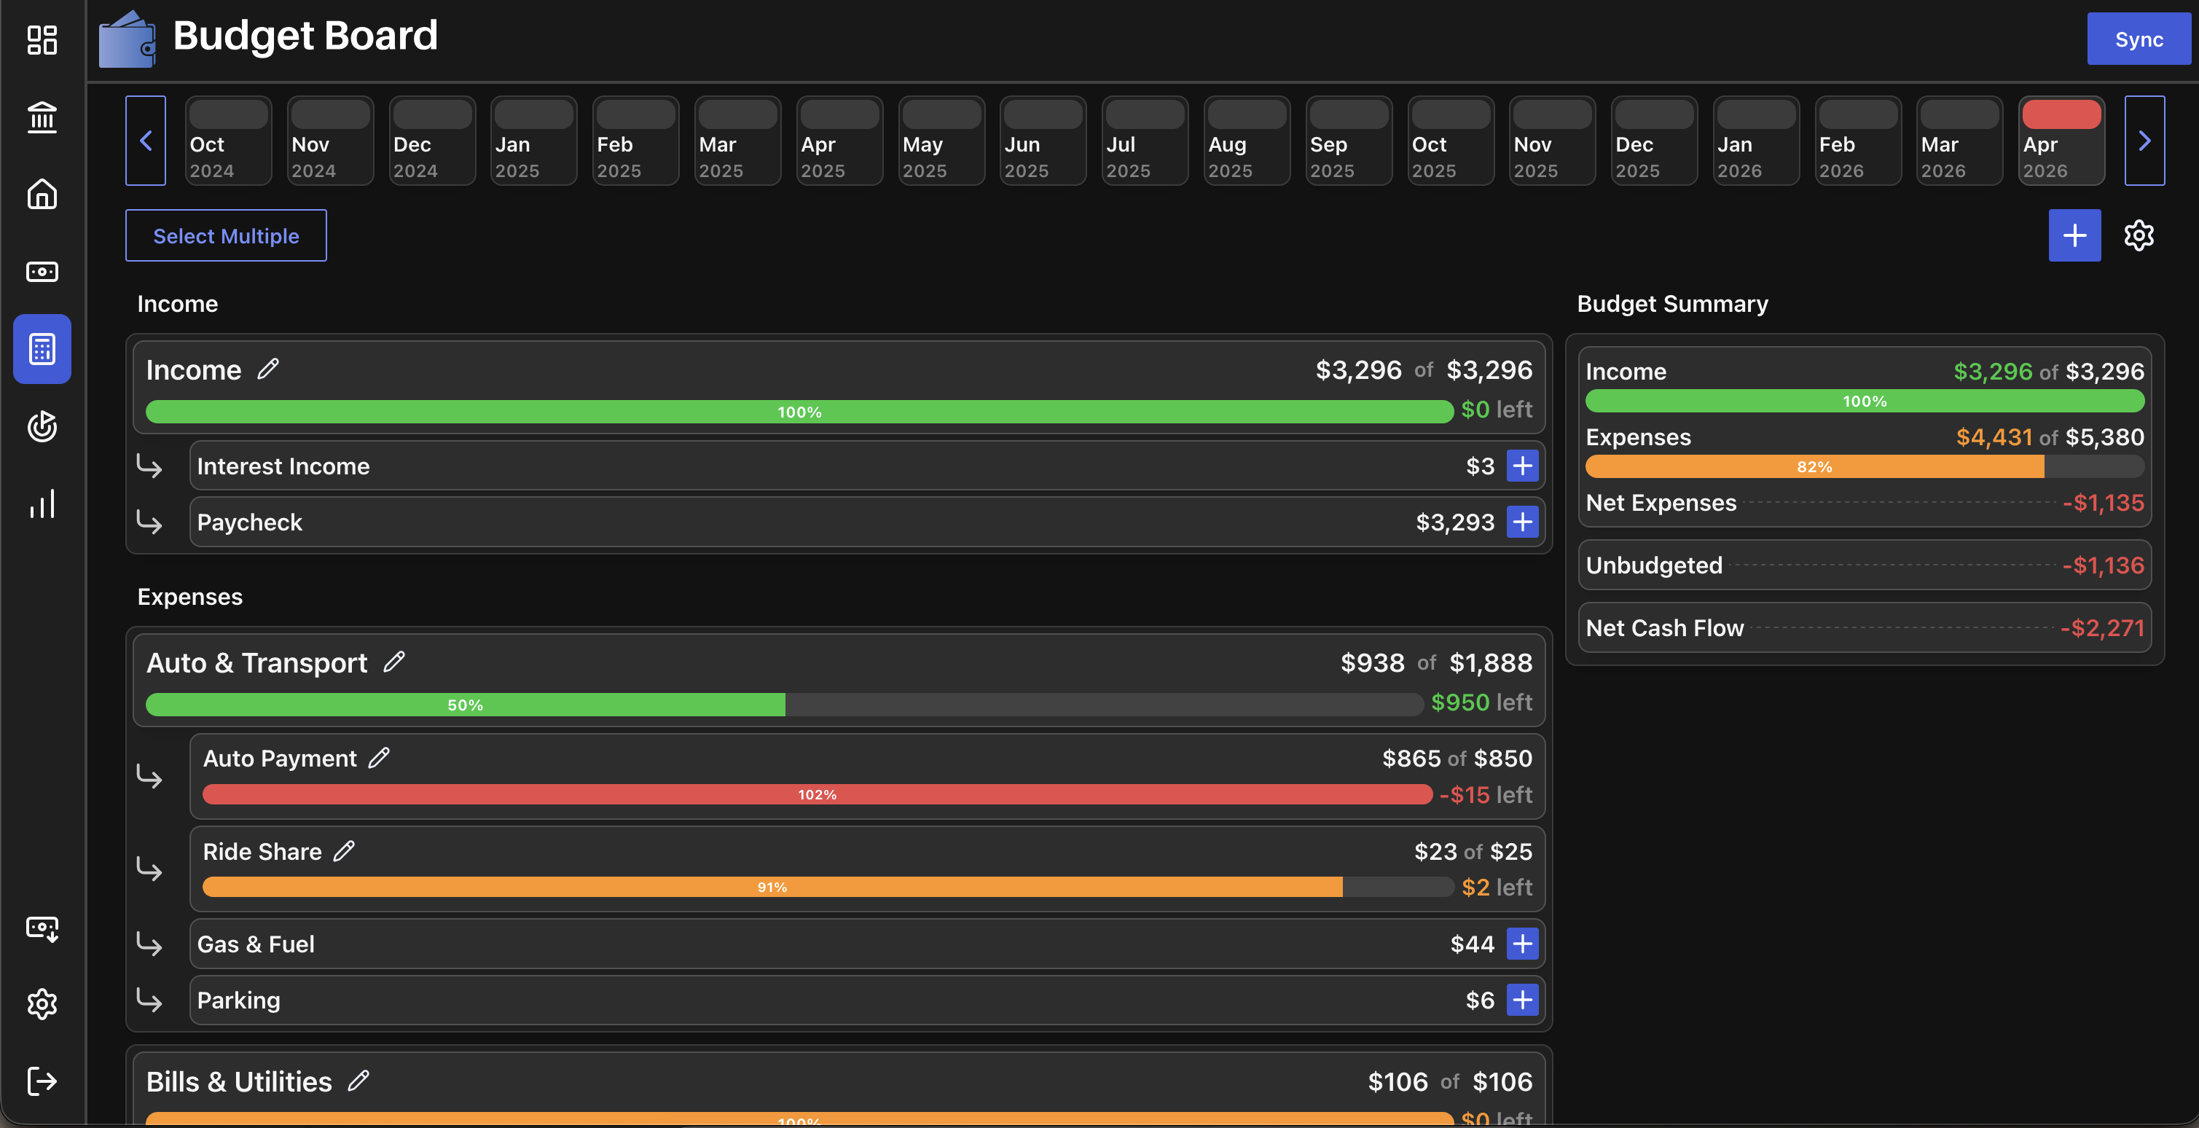This screenshot has width=2199, height=1128.
Task: Open the home icon in sidebar
Action: coord(42,194)
